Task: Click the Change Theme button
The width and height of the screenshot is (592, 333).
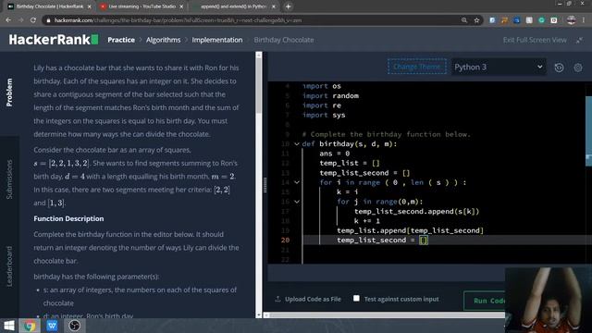Action: [x=417, y=67]
